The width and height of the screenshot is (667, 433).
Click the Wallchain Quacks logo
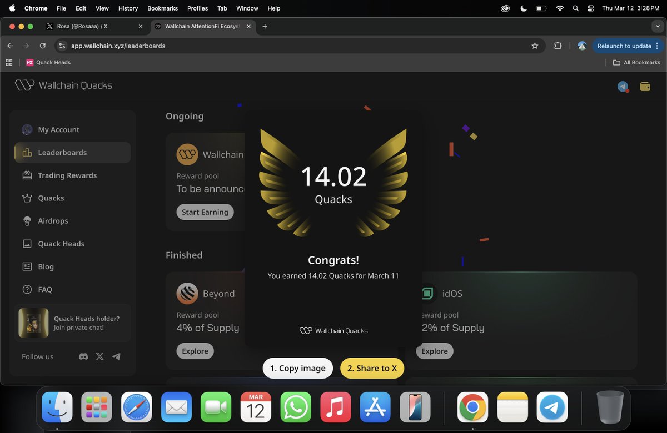(63, 85)
